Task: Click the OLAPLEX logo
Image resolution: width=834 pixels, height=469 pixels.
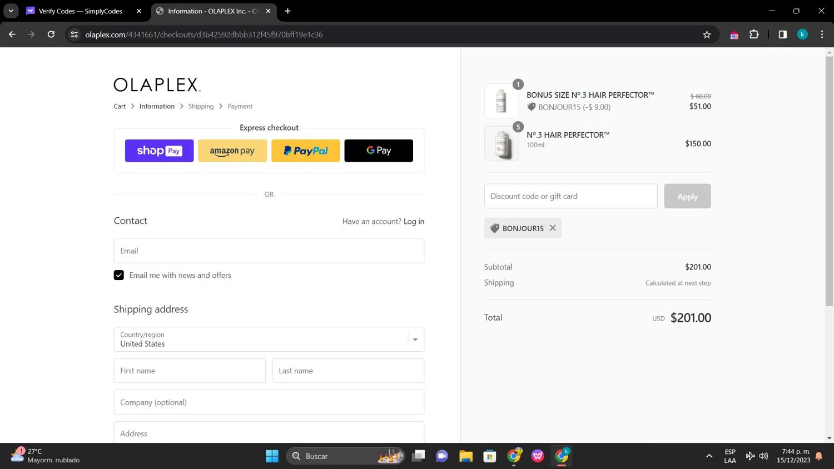Action: (x=157, y=84)
